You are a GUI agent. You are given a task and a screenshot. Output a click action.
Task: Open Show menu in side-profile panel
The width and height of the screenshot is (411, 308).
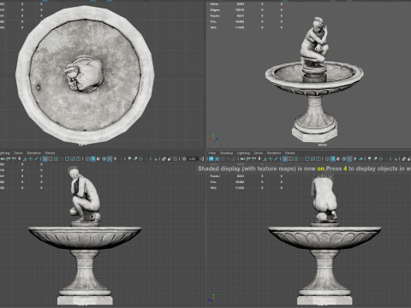coord(19,153)
